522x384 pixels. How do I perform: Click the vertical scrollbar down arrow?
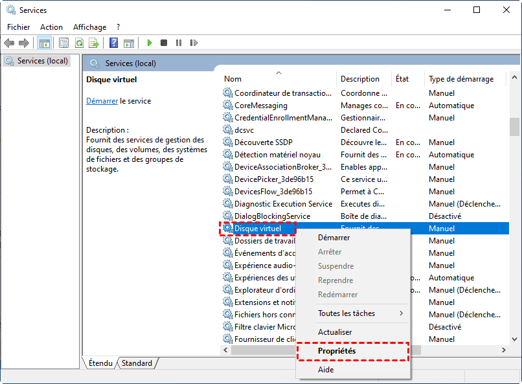point(514,339)
